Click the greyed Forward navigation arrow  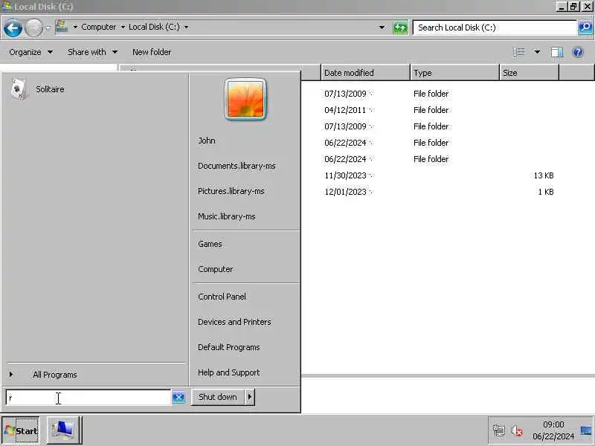[x=33, y=28]
